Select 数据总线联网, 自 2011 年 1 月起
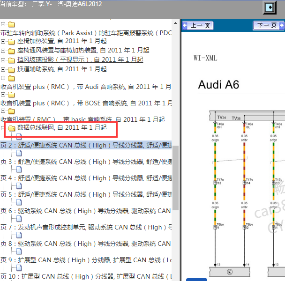The width and height of the screenshot is (285, 281). [62, 127]
